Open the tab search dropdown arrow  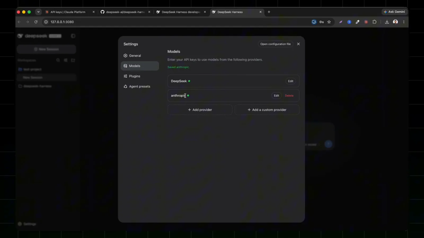38,12
